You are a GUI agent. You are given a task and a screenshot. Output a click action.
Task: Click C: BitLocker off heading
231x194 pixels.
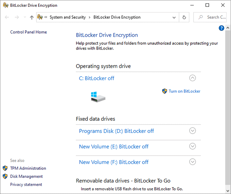(96, 78)
